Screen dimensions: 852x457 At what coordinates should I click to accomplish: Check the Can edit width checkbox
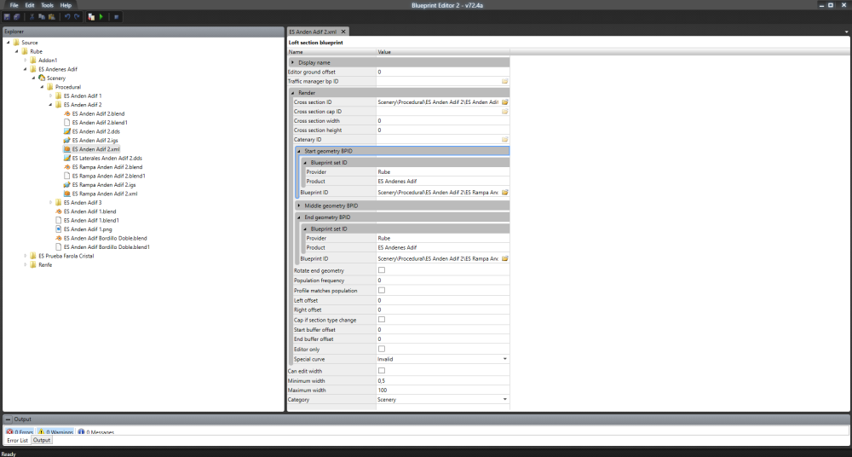point(382,371)
